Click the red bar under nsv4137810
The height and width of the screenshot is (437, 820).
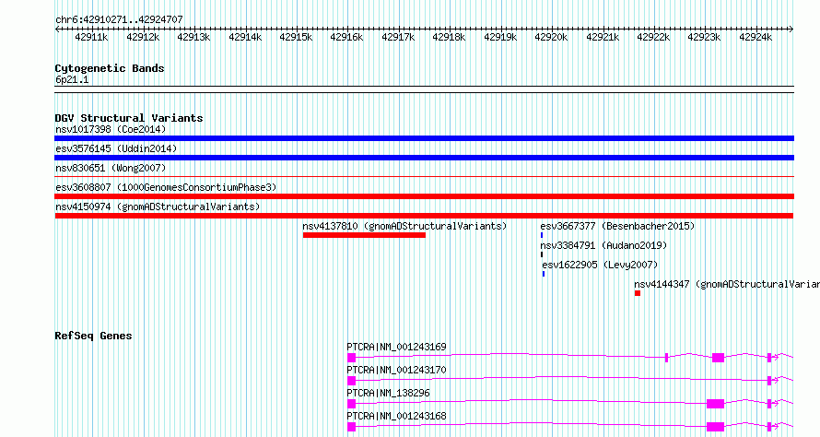(x=364, y=235)
